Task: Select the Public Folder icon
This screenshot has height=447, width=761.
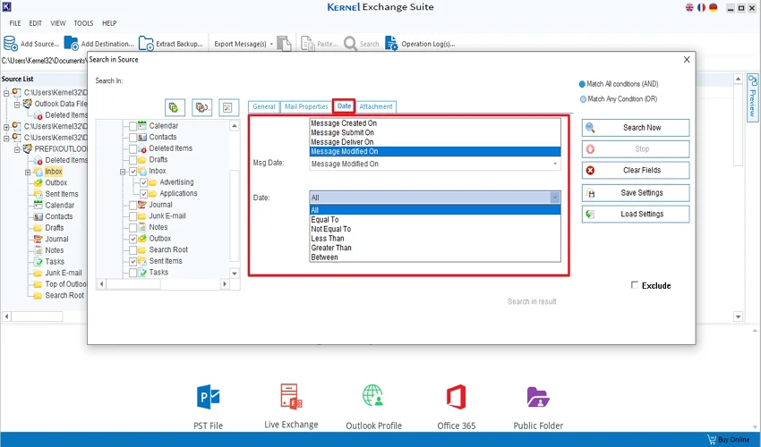Action: pyautogui.click(x=538, y=397)
